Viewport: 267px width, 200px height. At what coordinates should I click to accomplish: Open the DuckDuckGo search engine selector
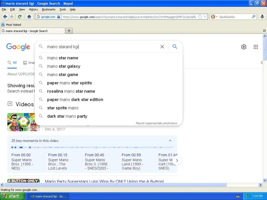pos(214,17)
